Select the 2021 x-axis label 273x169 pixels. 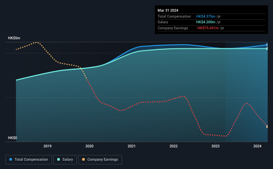[131, 146]
